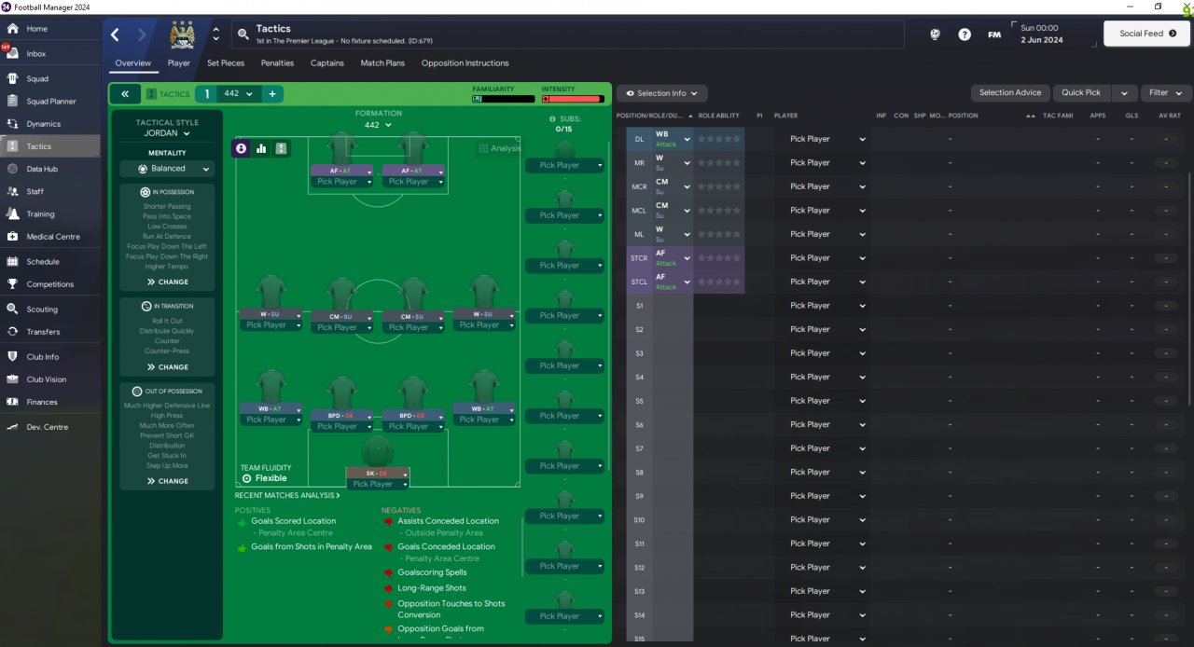Image resolution: width=1194 pixels, height=647 pixels.
Task: Open the help question mark icon
Action: coord(965,34)
